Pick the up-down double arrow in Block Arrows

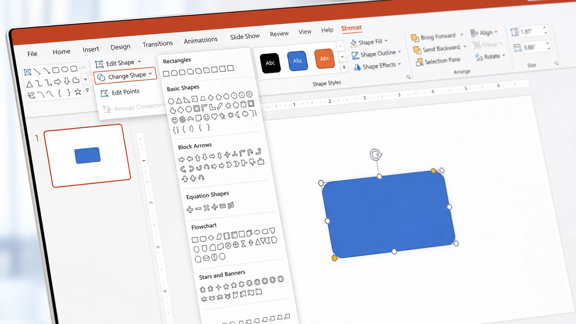(x=219, y=156)
